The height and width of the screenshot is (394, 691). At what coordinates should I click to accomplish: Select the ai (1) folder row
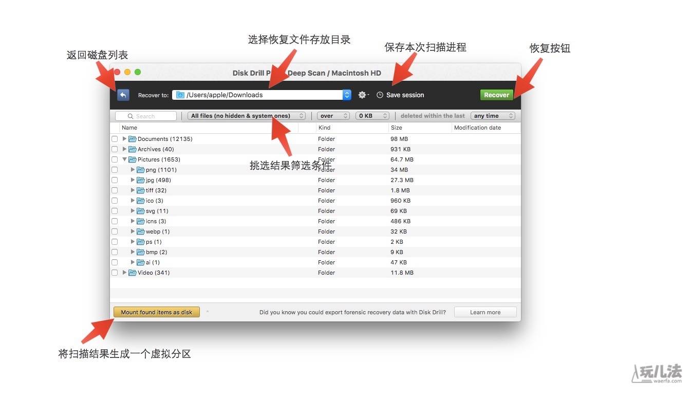315,262
